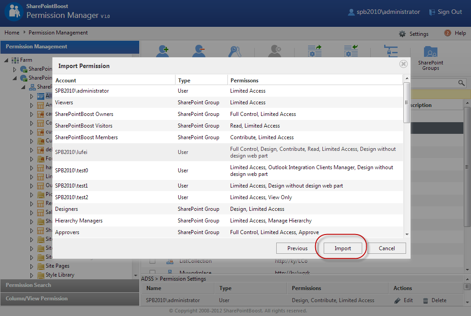Viewport: 471px width, 316px height.
Task: Close the Import Permission dialog with the X
Action: [403, 64]
